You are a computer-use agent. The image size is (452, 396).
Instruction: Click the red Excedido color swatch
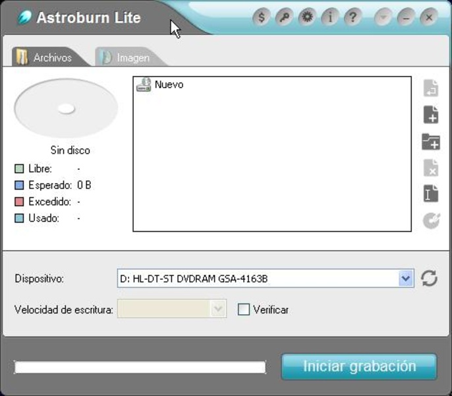tap(19, 201)
